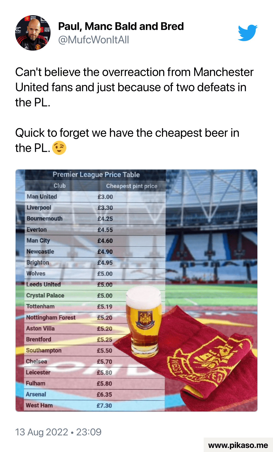The image size is (273, 452).
Task: Click the West Ham crest on beer glass
Action: (x=145, y=320)
